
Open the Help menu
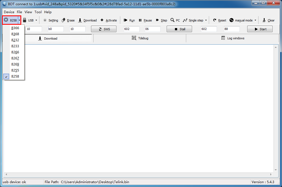pyautogui.click(x=48, y=12)
